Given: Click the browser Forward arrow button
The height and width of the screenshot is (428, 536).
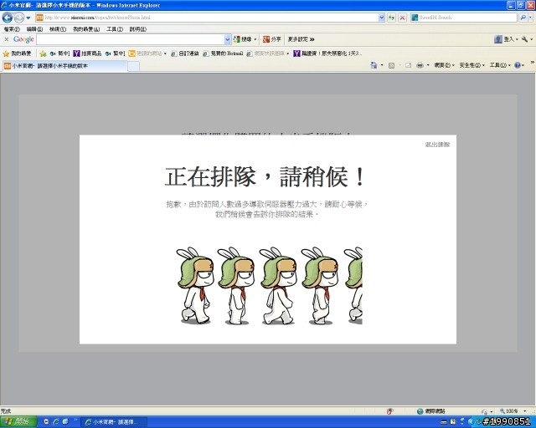Looking at the screenshot, I should click(x=18, y=18).
